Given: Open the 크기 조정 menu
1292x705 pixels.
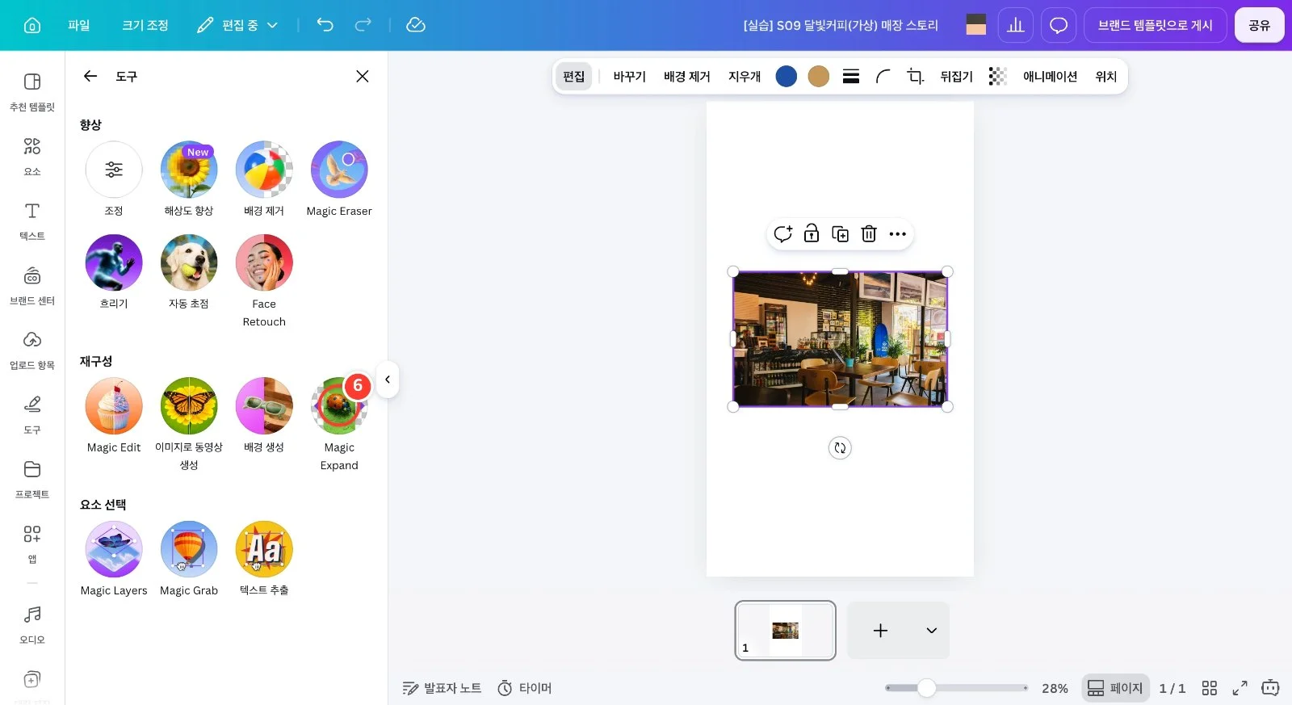Looking at the screenshot, I should [145, 25].
